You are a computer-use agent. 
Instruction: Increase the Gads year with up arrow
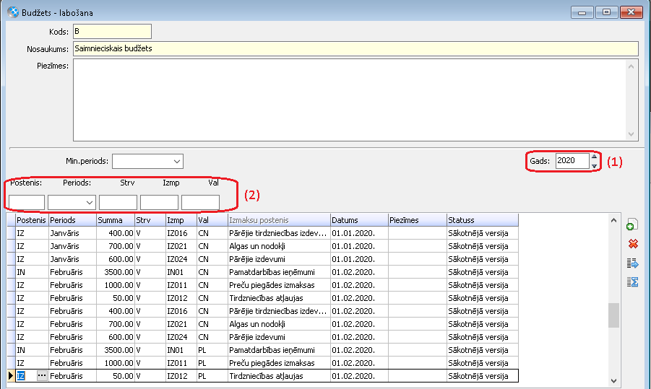[x=594, y=156]
